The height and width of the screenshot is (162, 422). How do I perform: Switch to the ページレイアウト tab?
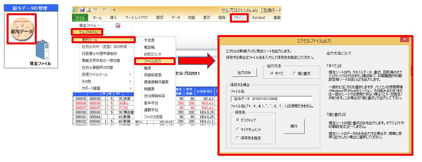pyautogui.click(x=136, y=18)
